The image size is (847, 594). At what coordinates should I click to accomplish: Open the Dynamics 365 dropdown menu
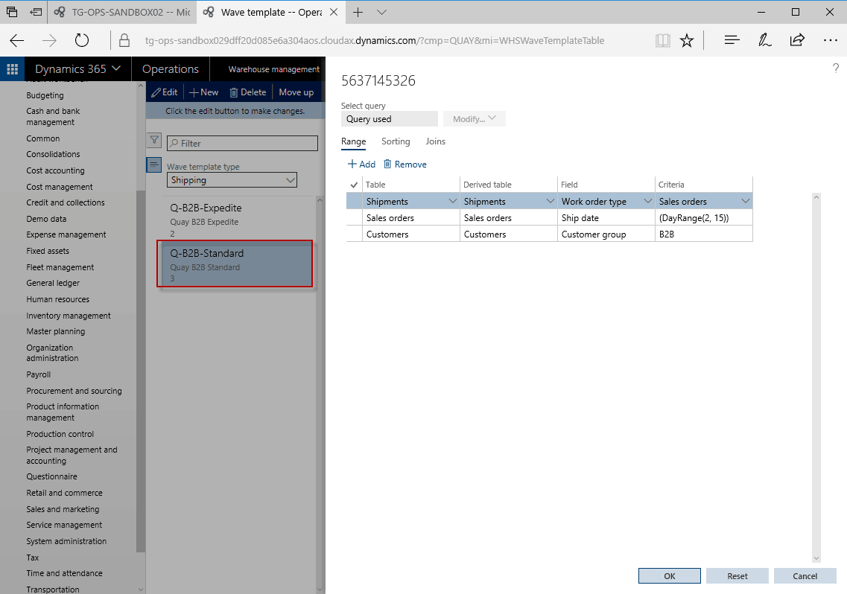(x=77, y=69)
